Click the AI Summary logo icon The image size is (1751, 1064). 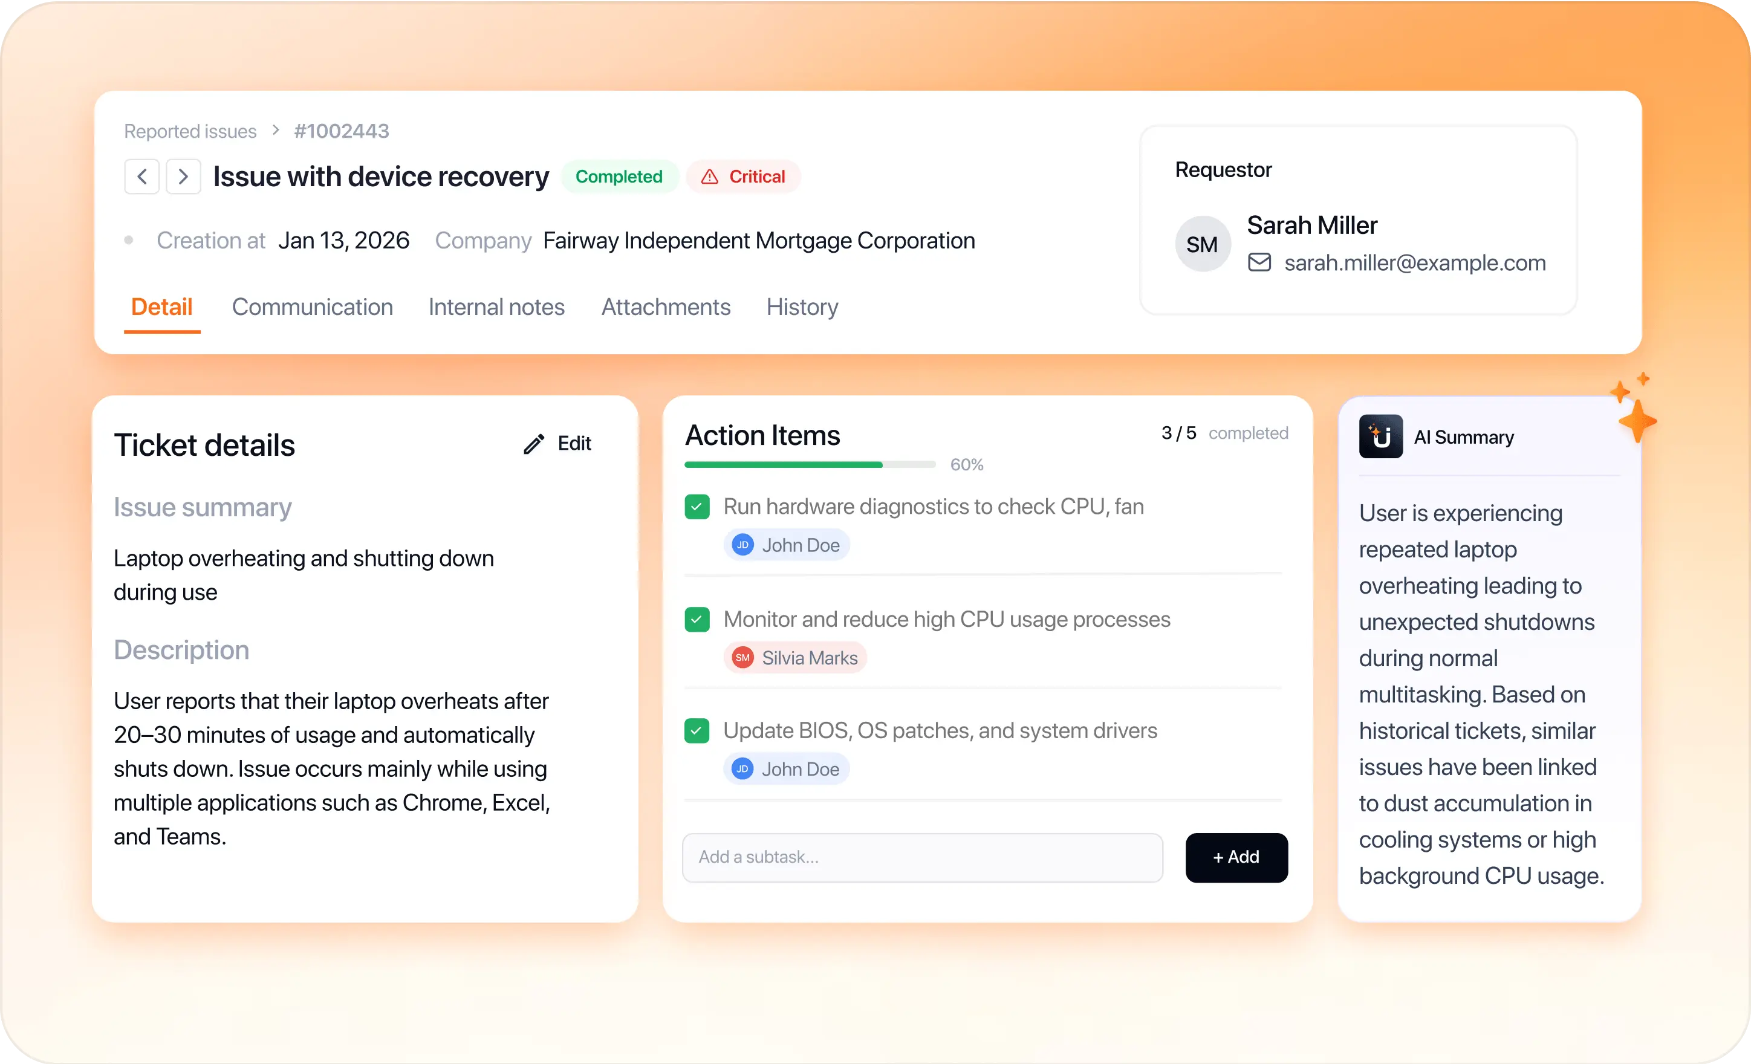pyautogui.click(x=1380, y=436)
